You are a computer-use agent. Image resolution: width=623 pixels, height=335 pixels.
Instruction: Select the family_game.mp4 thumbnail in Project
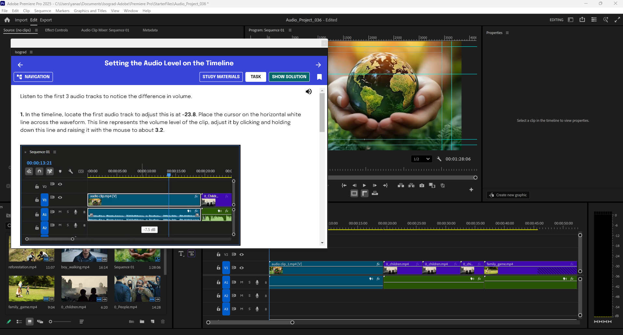[32, 289]
